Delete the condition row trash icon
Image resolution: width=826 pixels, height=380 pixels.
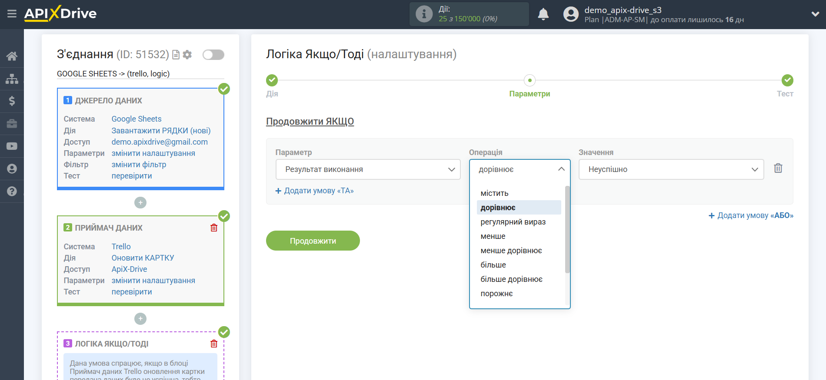(778, 169)
